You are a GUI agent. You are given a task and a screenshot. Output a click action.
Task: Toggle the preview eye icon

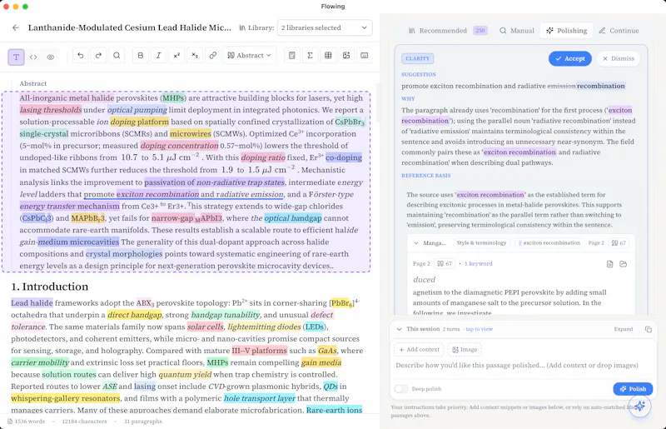(x=51, y=57)
